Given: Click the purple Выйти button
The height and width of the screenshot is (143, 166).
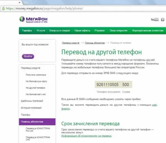Looking at the screenshot, I should (x=28, y=56).
